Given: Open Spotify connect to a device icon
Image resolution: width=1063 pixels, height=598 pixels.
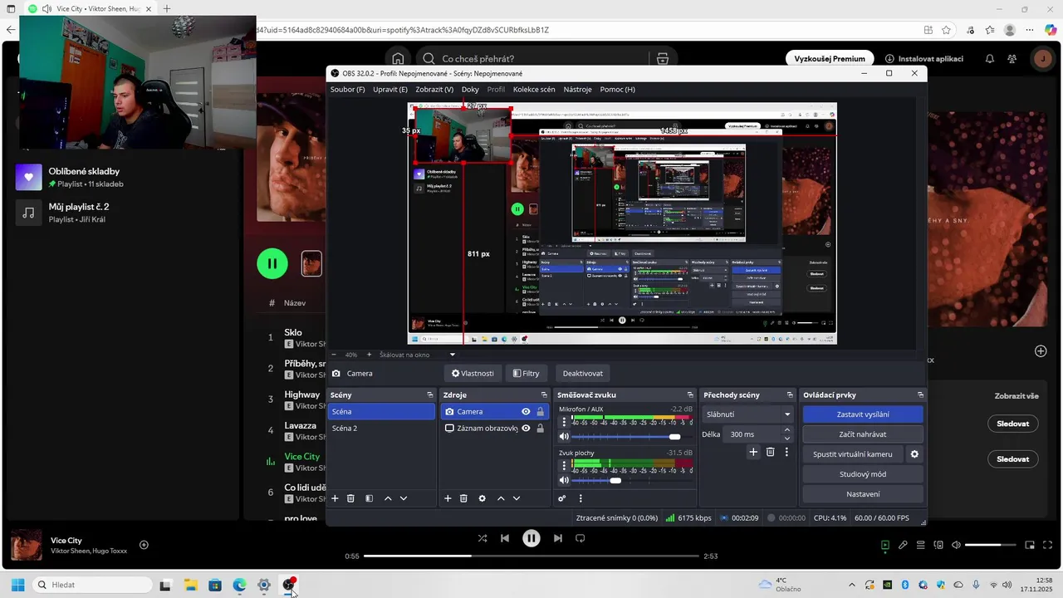Looking at the screenshot, I should [x=938, y=546].
